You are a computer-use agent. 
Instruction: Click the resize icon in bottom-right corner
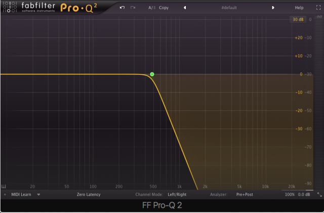(x=319, y=194)
